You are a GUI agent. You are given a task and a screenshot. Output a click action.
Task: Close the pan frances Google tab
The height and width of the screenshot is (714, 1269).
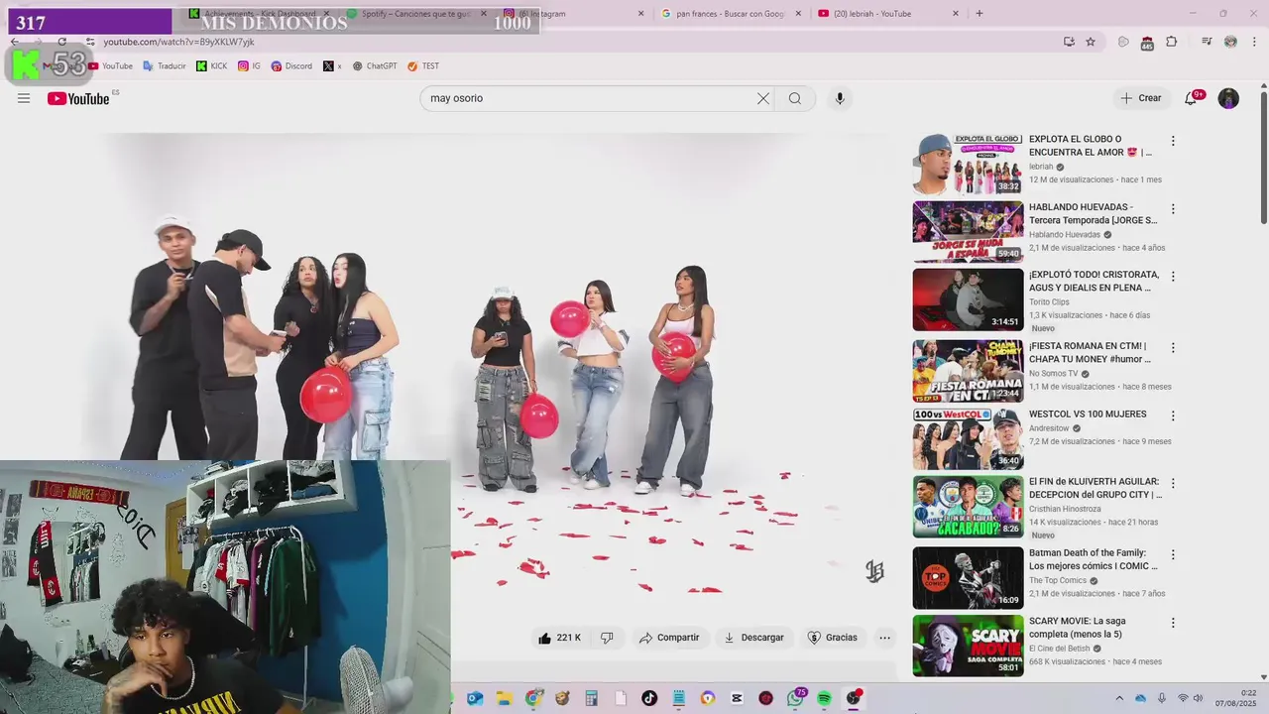click(797, 13)
